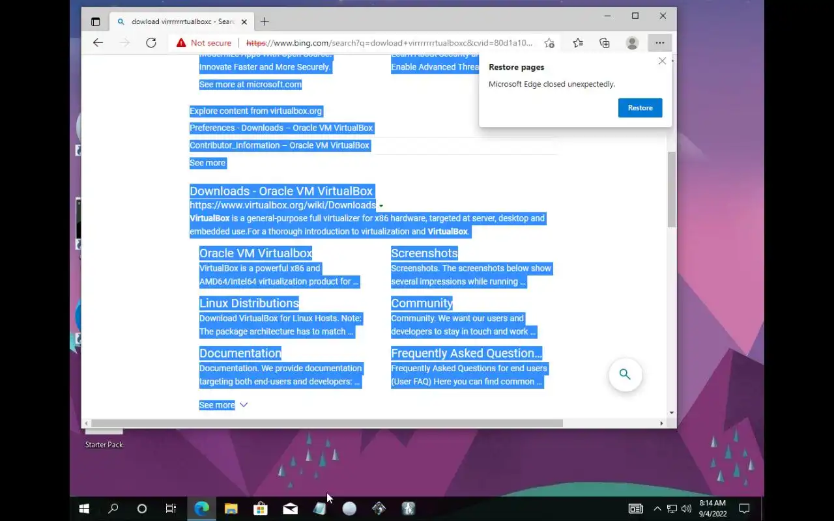Open the 'Documentation' sublink

point(240,353)
